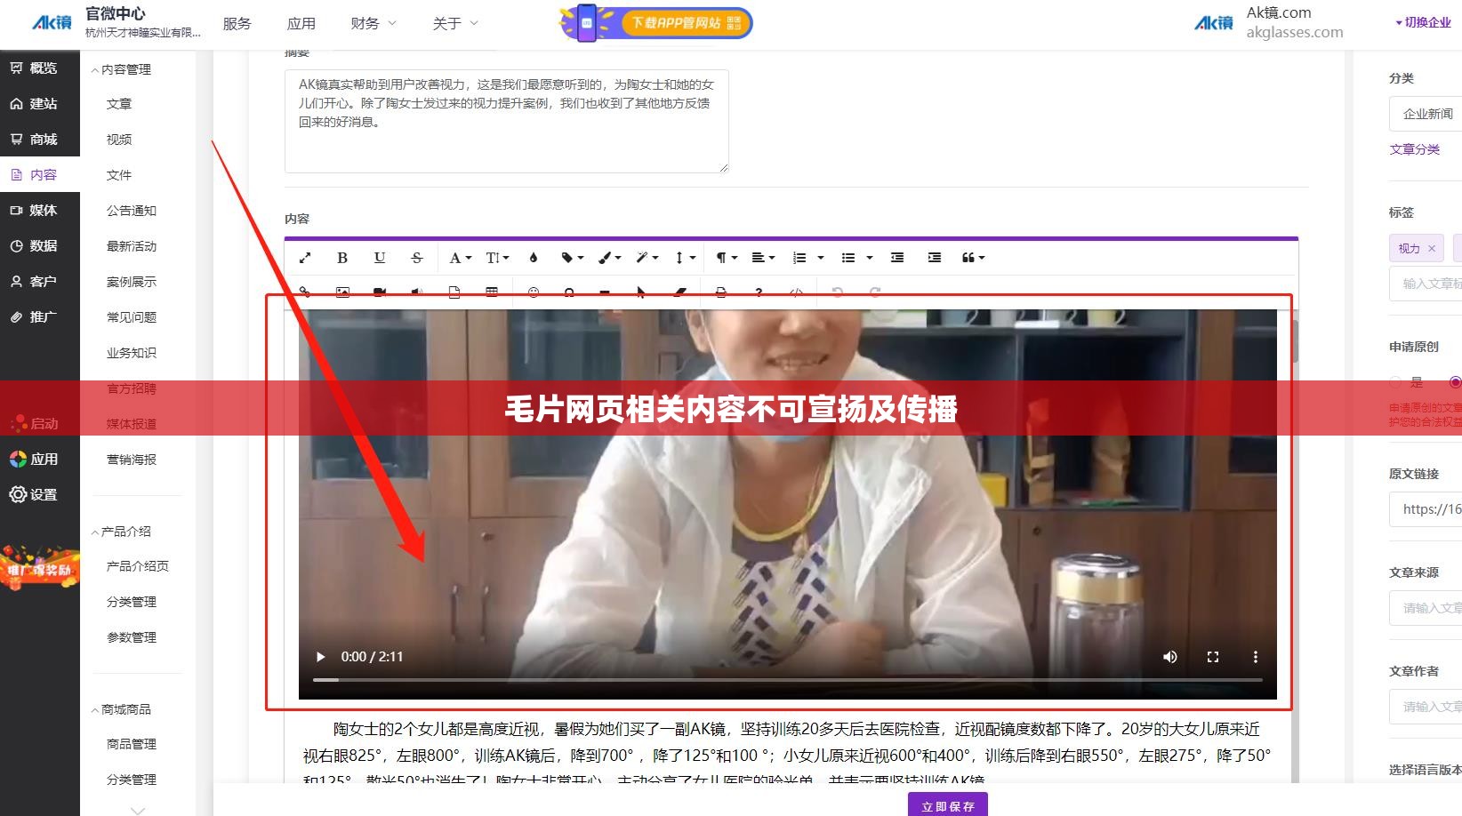Open 营销海报 in submenu

coord(132,460)
